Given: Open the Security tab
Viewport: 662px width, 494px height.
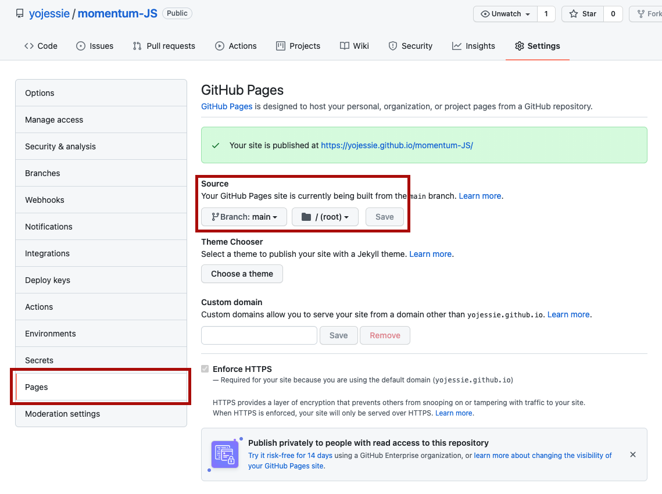Looking at the screenshot, I should point(410,46).
